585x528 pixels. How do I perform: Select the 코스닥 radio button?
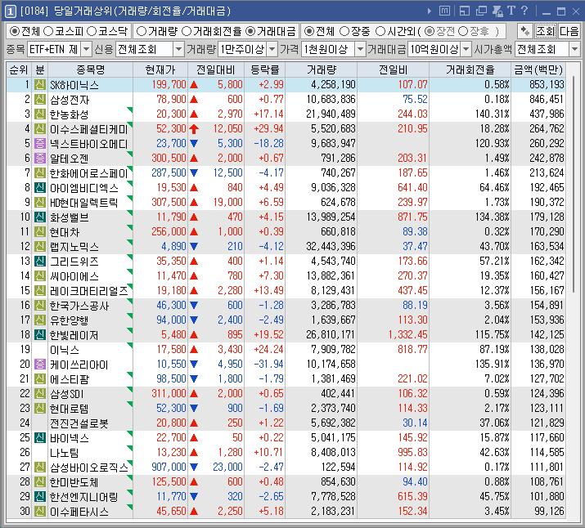92,31
